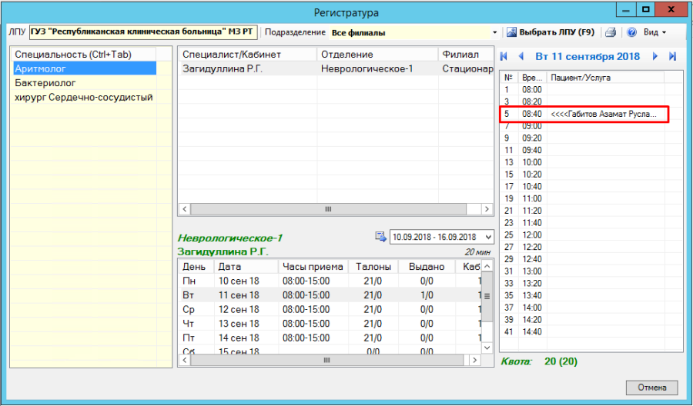The height and width of the screenshot is (406, 693).
Task: Select the Ср 12 сен 18 schedule row
Action: [x=330, y=309]
